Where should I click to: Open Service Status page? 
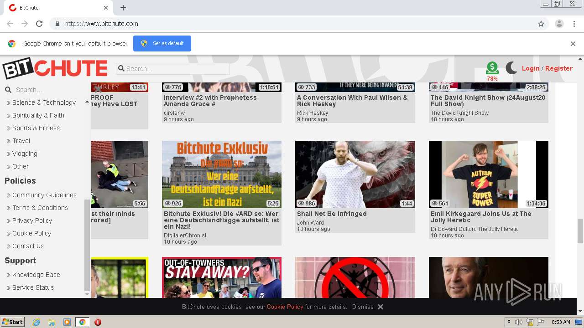click(33, 287)
